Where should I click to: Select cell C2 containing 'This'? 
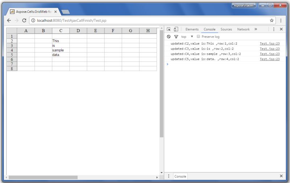coord(61,41)
